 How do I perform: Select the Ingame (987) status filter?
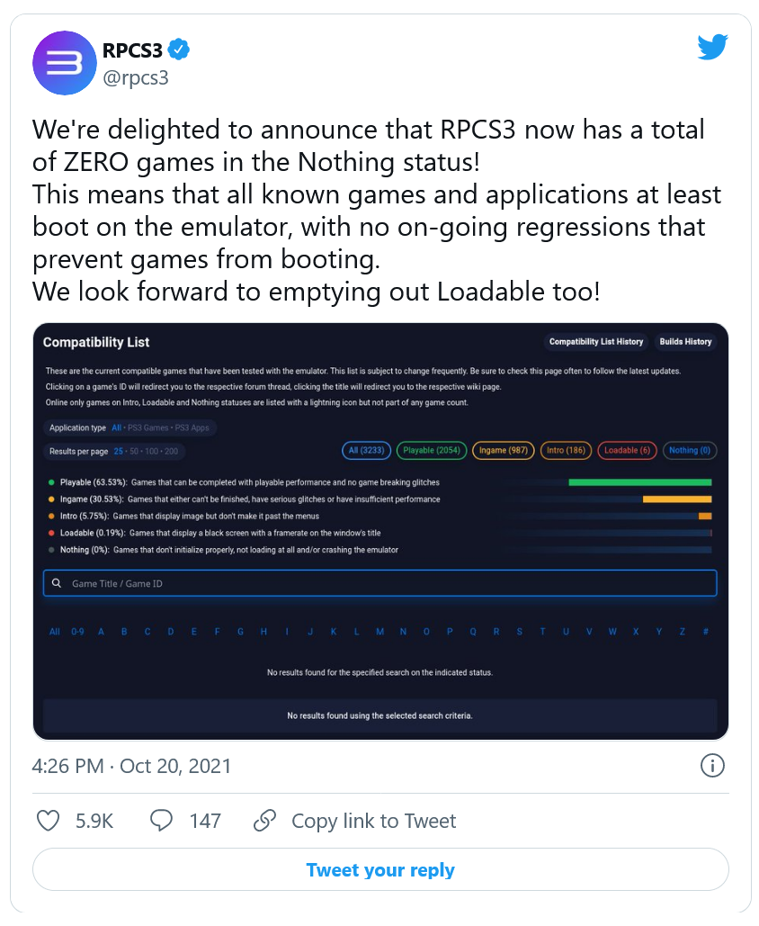(x=504, y=450)
